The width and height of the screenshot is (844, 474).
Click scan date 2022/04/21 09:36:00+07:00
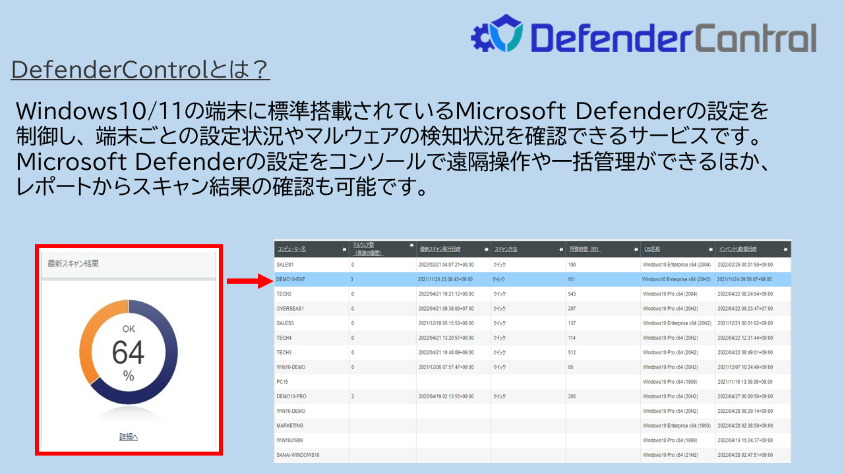coord(446,309)
